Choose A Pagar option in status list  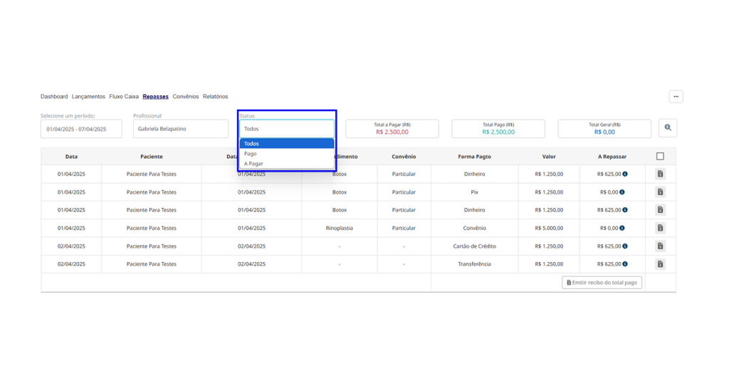point(287,164)
